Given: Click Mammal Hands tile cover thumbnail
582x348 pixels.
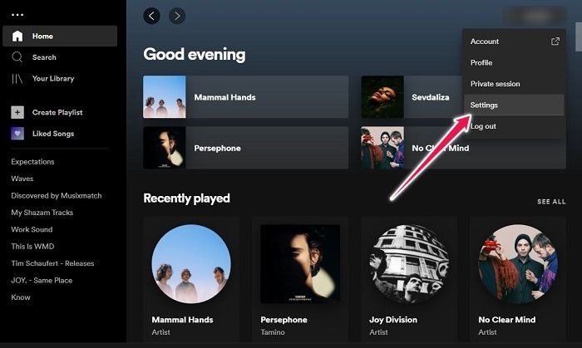Looking at the screenshot, I should click(x=165, y=97).
